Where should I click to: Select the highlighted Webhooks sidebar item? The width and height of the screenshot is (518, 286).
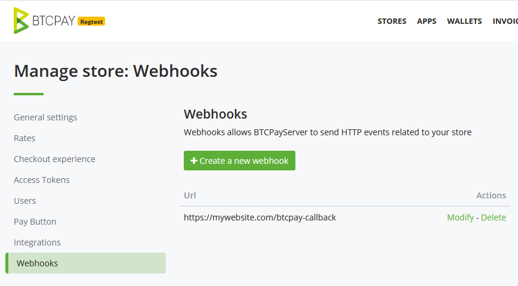point(85,263)
